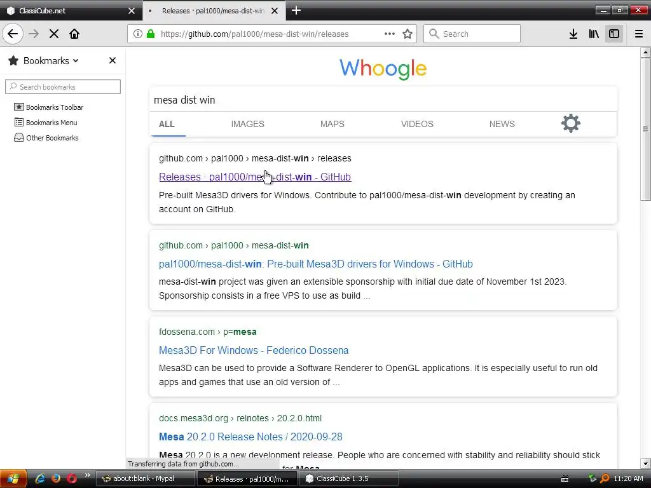Close the Bookmarks sidebar
The image size is (651, 488).
[x=113, y=60]
